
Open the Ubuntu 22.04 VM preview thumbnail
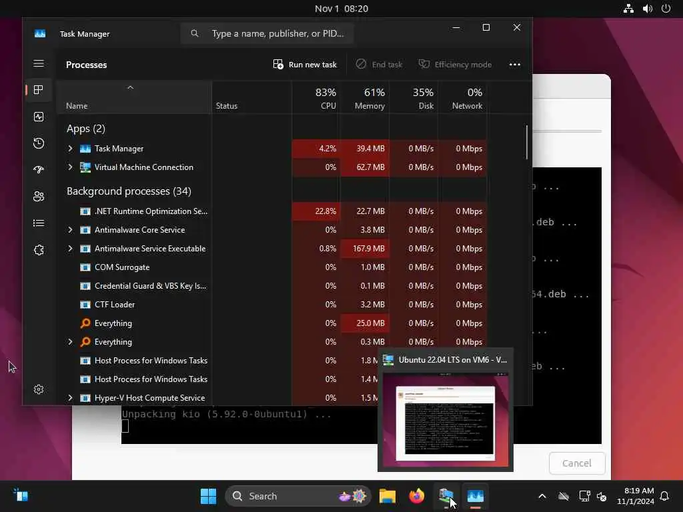coord(445,421)
